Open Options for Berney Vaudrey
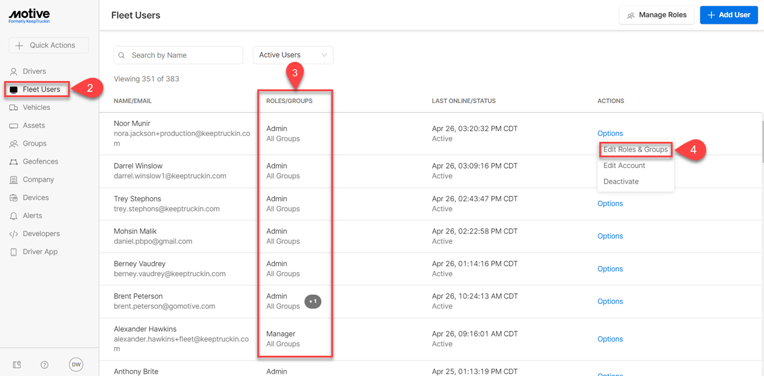The image size is (764, 376). tap(610, 269)
